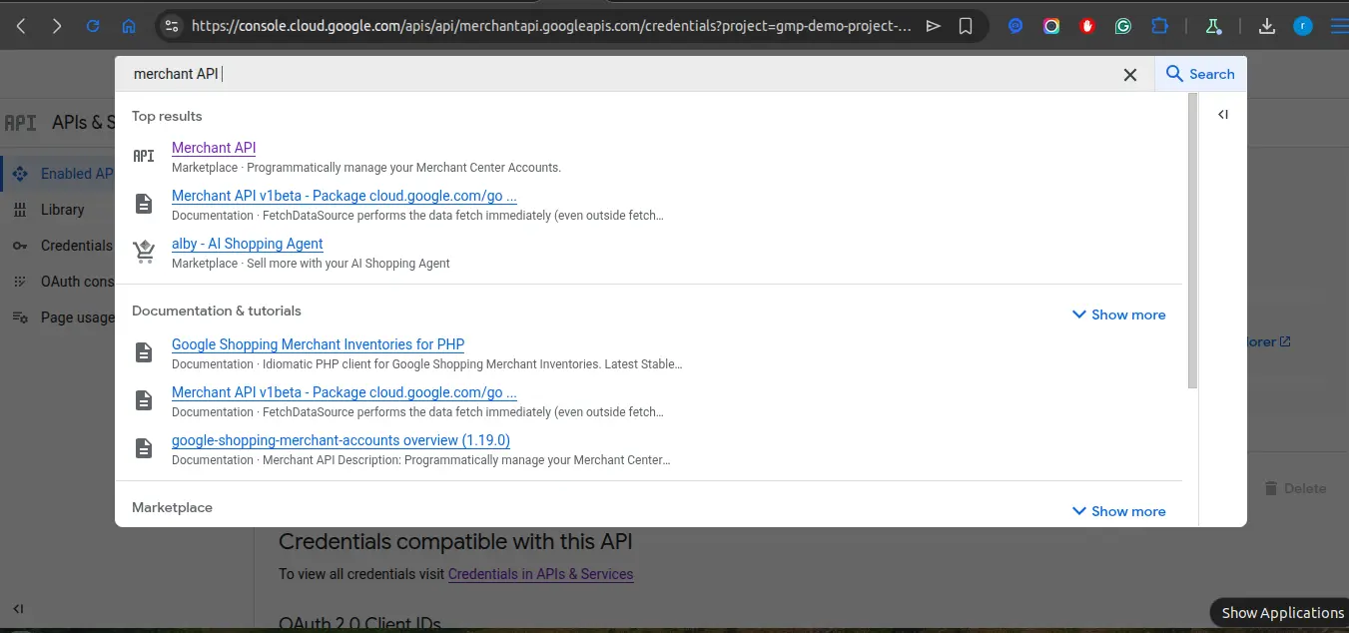Open the browser hamburger menu

[1338, 26]
